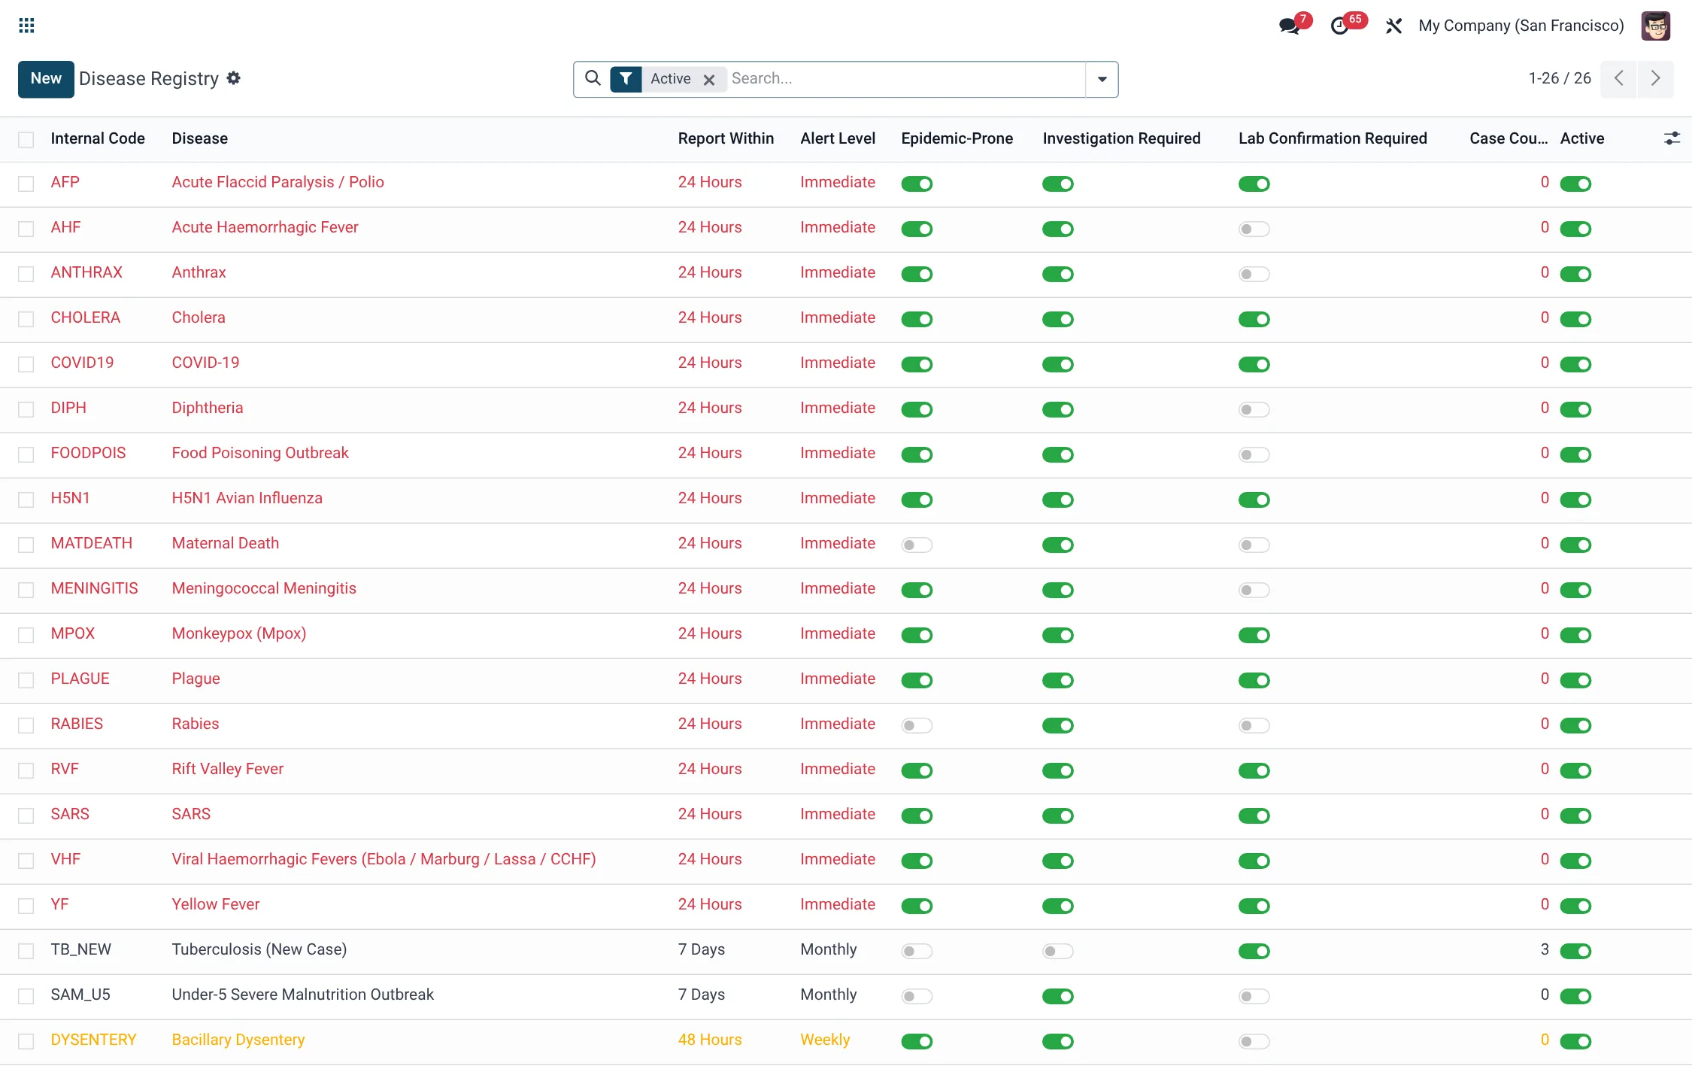The width and height of the screenshot is (1692, 1072).
Task: Select the Cholera row checkbox
Action: 26,319
